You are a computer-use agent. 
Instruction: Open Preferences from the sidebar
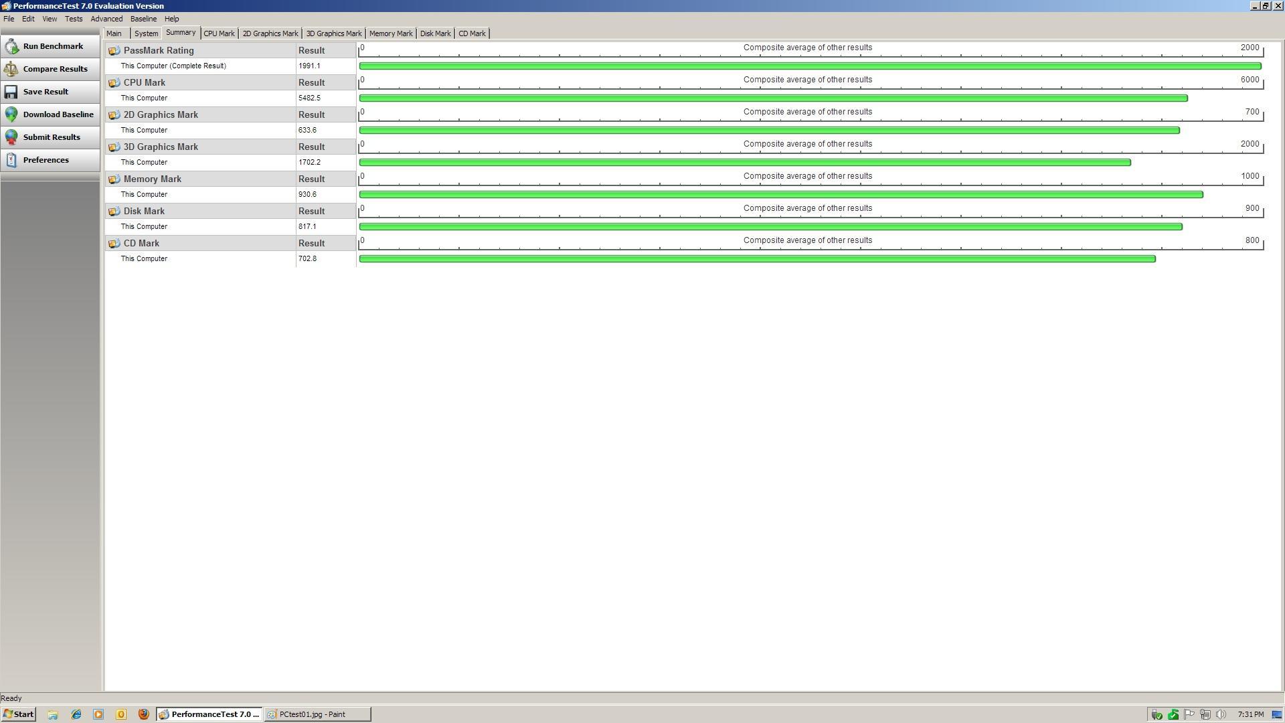pos(50,160)
